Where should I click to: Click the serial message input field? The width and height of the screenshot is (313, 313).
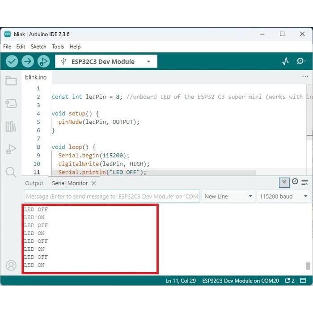[x=112, y=196]
